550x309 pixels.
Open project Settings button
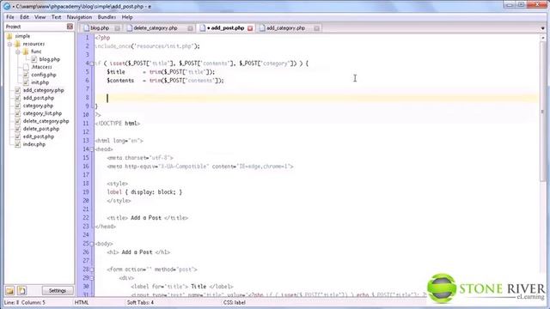tap(58, 290)
